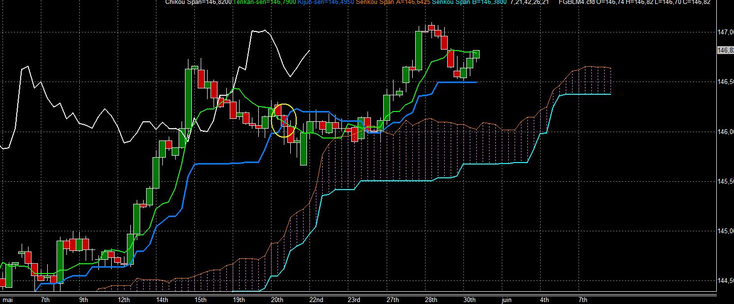The width and height of the screenshot is (734, 304).
Task: Click the 145,00 price axis label
Action: pos(726,231)
